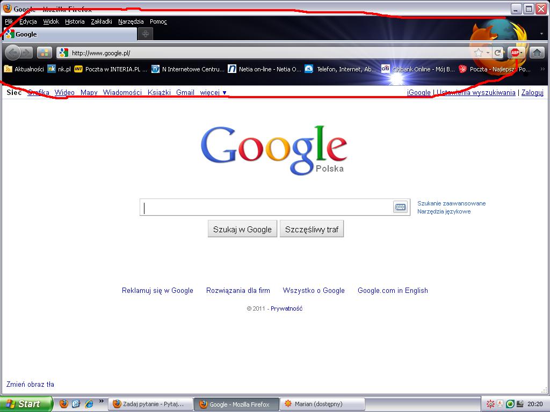Click the Google Polska logo
Image resolution: width=550 pixels, height=412 pixels.
(273, 150)
